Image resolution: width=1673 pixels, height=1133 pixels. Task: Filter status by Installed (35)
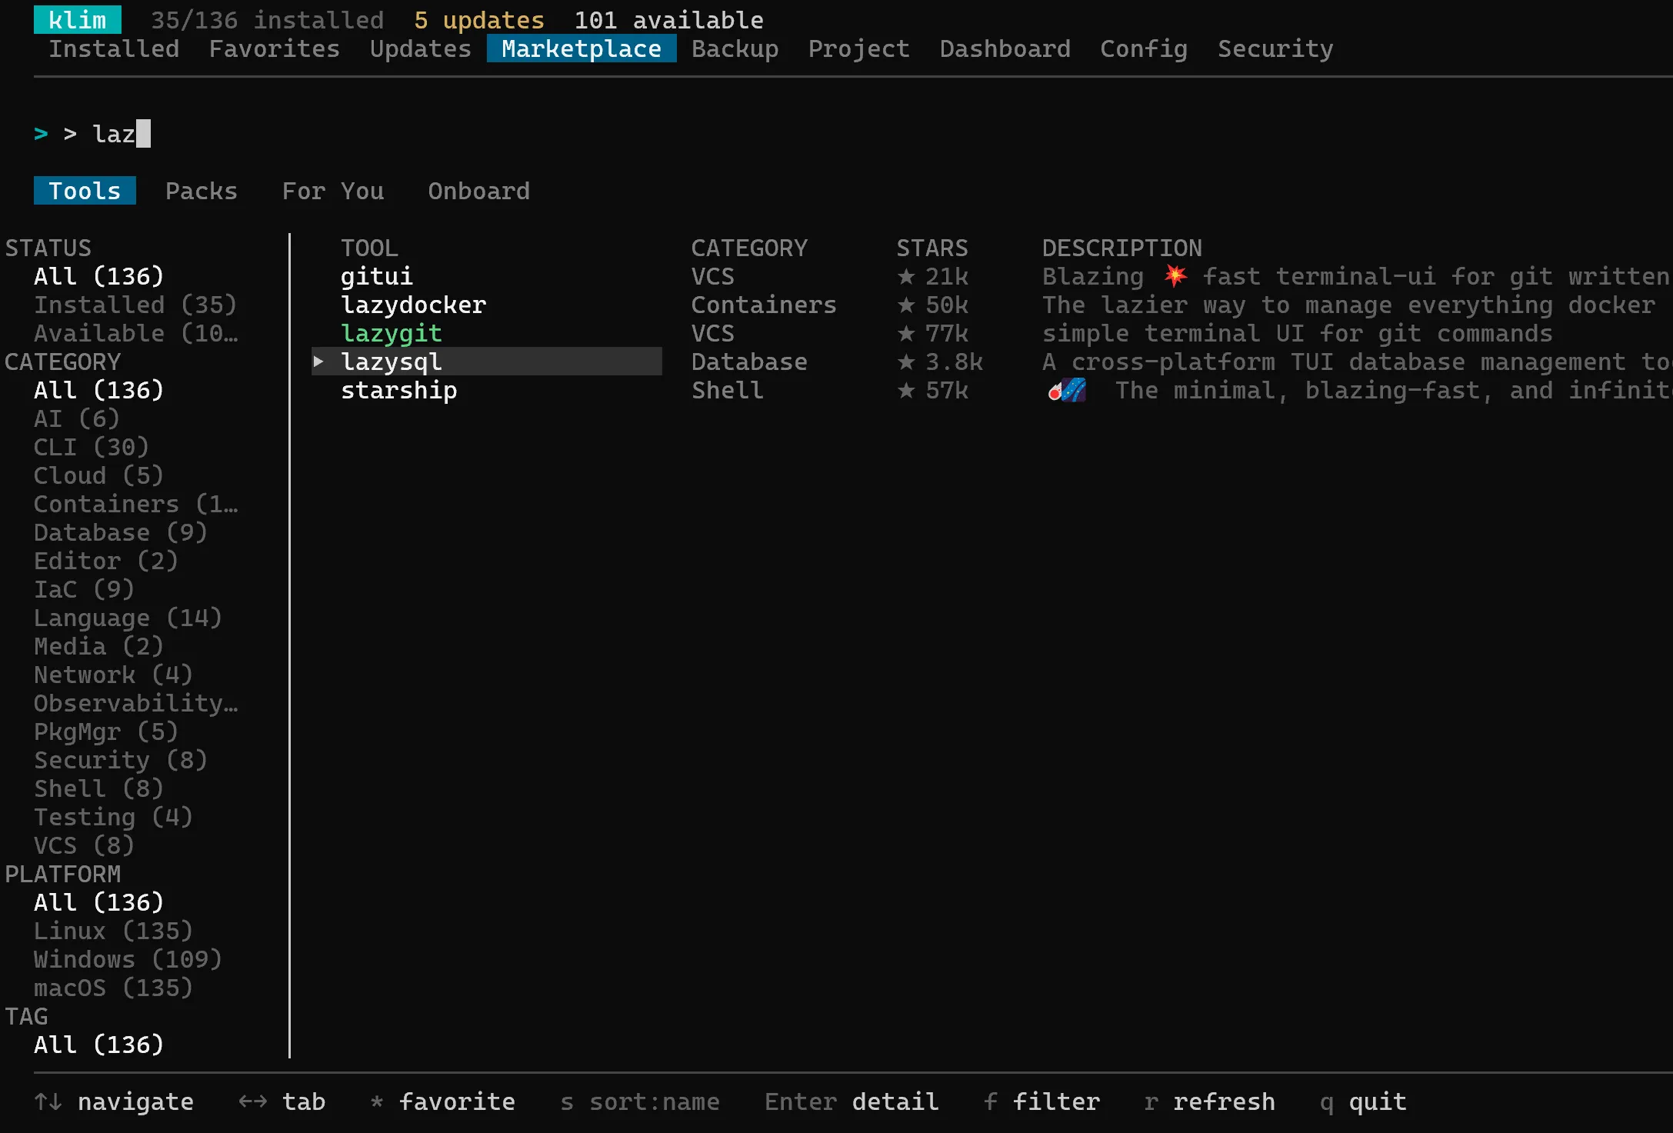135,305
